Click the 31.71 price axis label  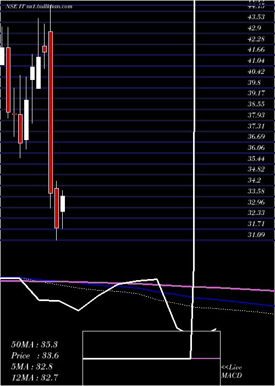(256, 223)
